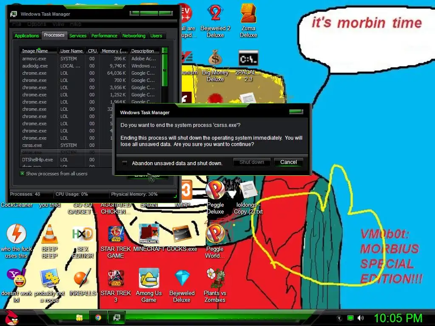Sort by the Memory column header

pos(114,51)
